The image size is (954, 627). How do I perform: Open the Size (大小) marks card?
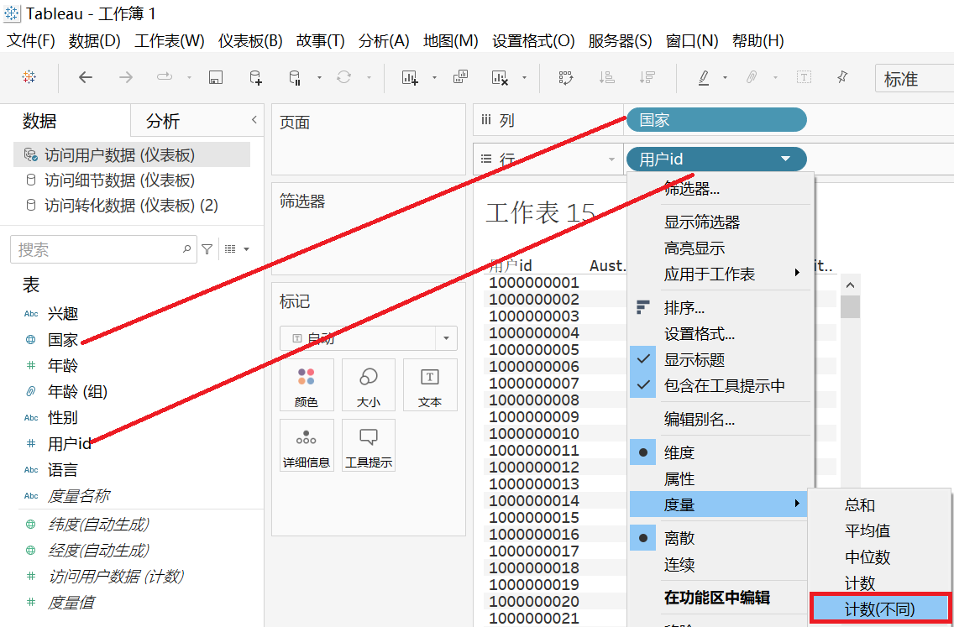click(x=369, y=384)
